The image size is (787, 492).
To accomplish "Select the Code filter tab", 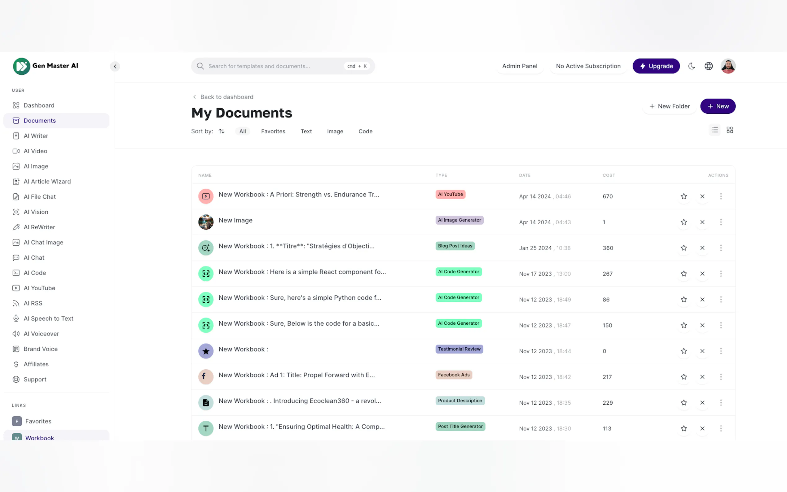I will [365, 131].
